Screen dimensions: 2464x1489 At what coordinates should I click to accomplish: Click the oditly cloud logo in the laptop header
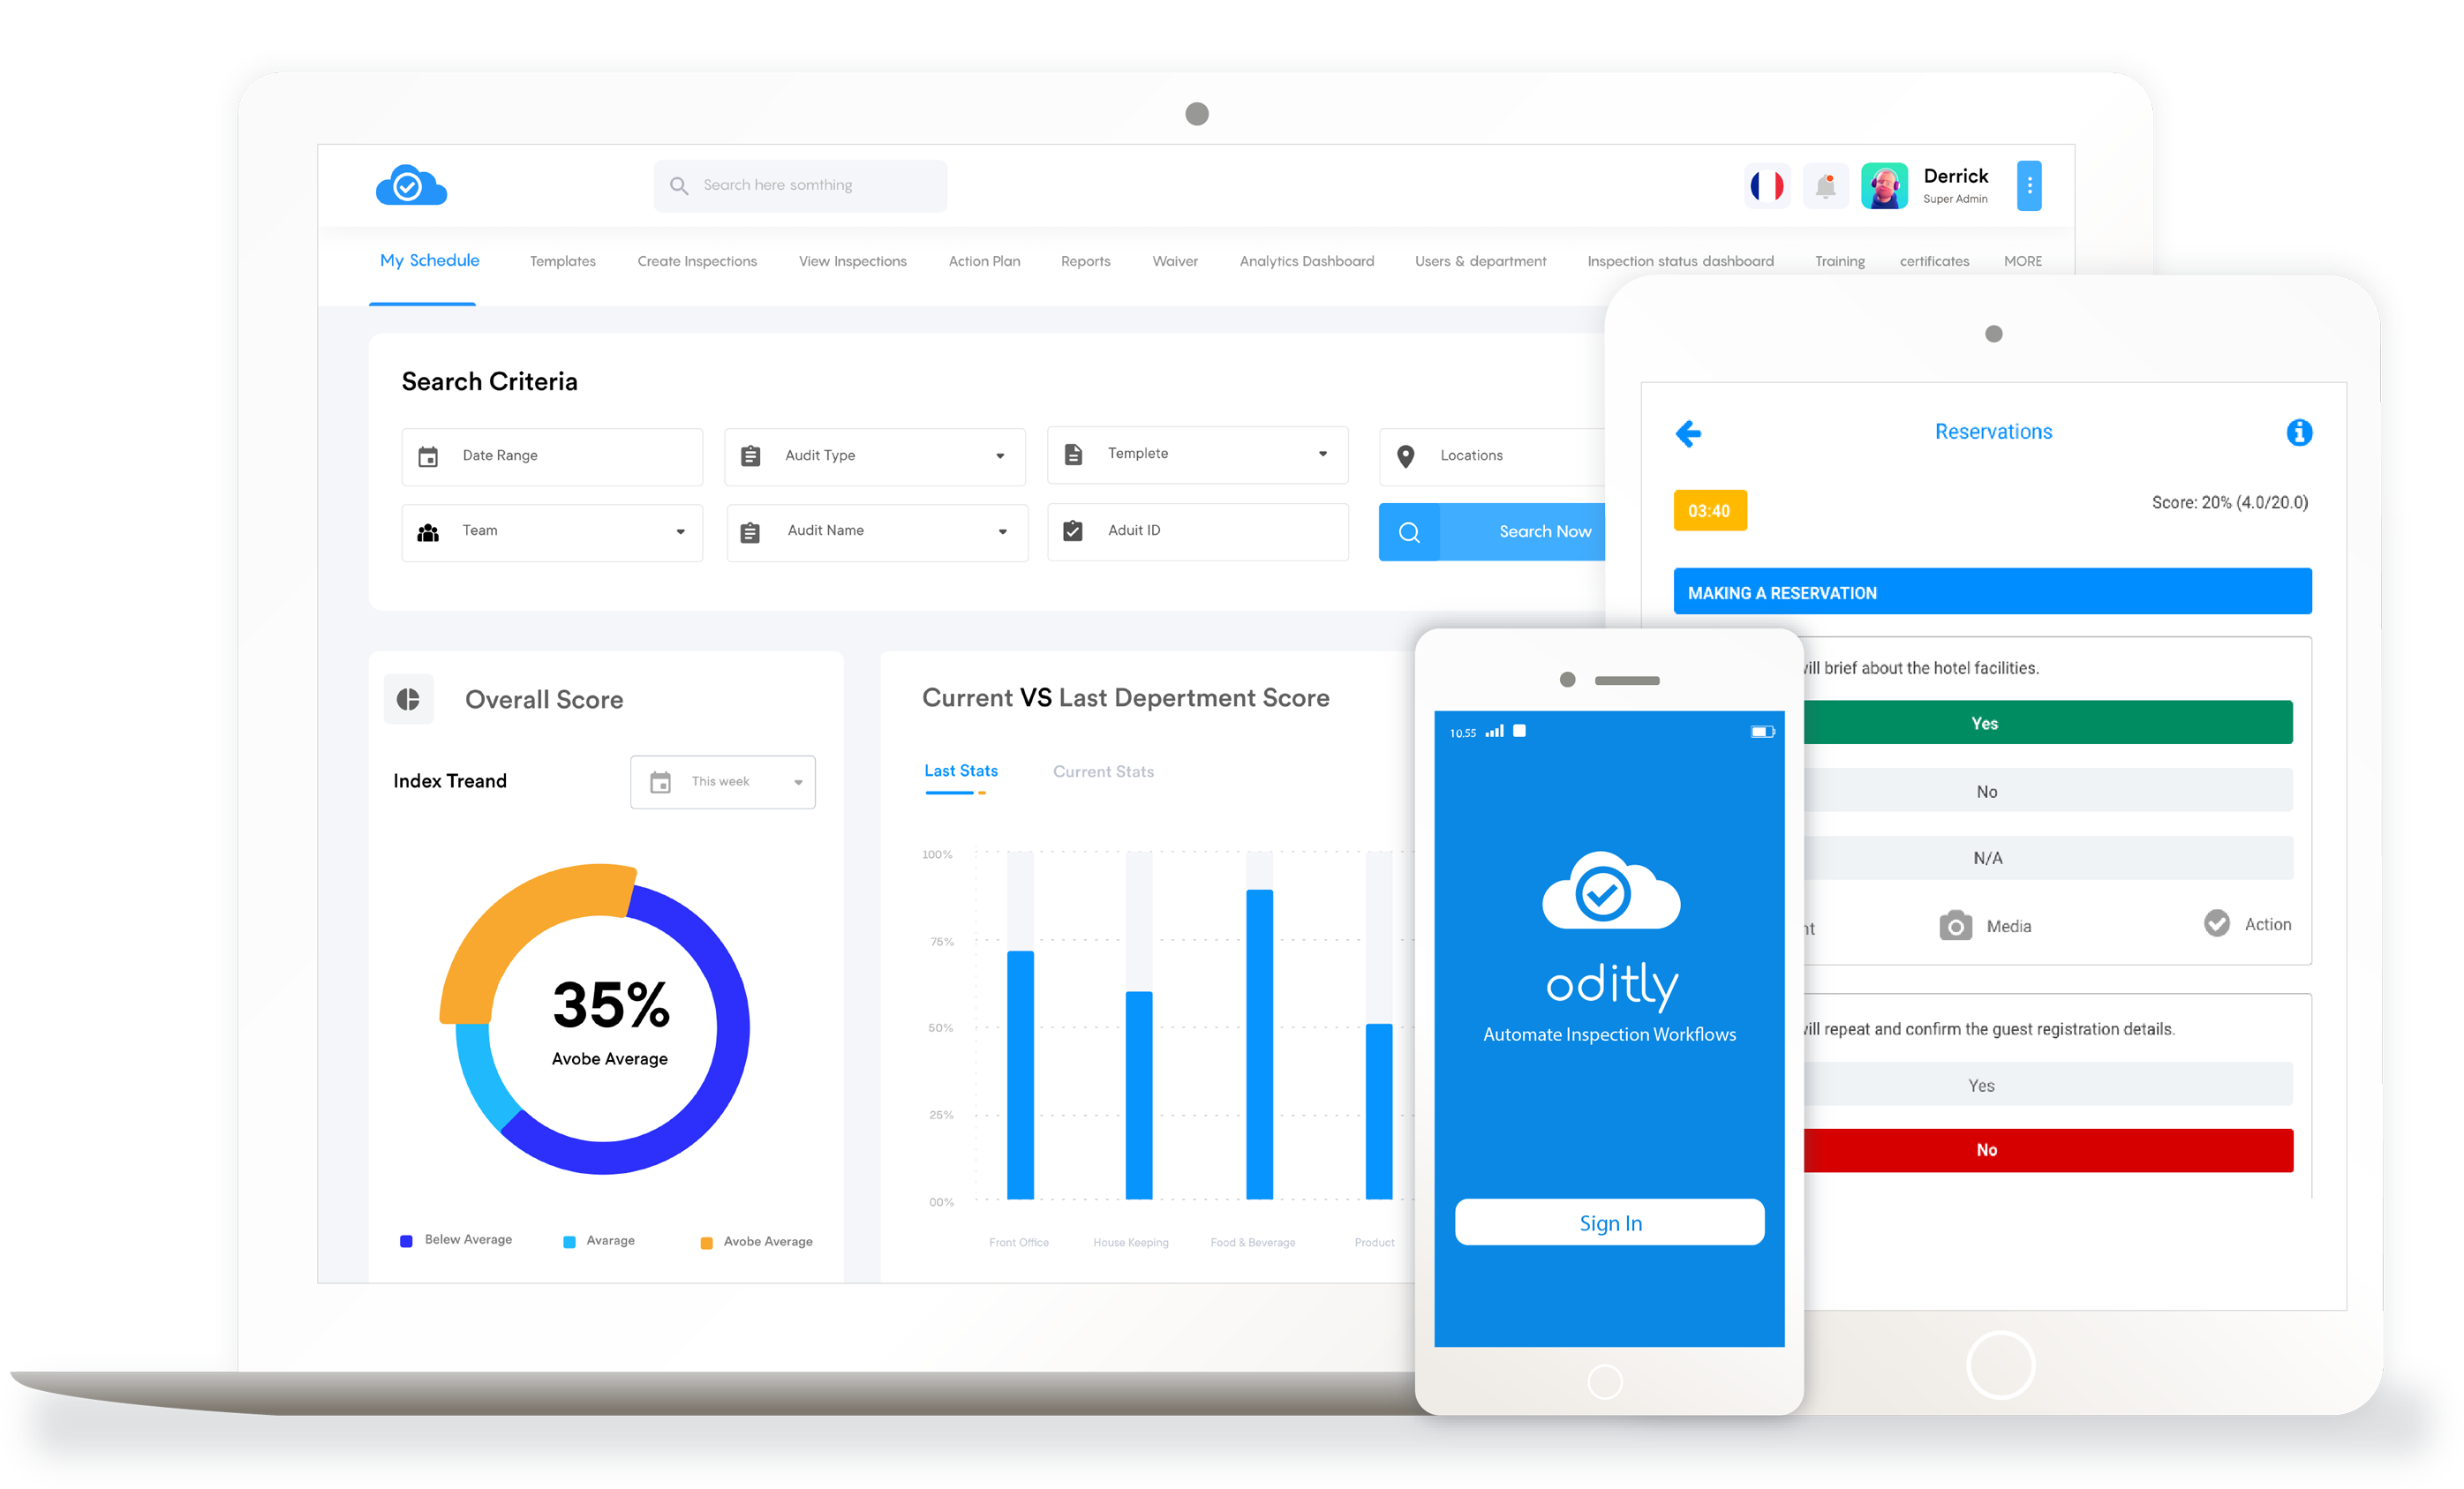(x=411, y=185)
